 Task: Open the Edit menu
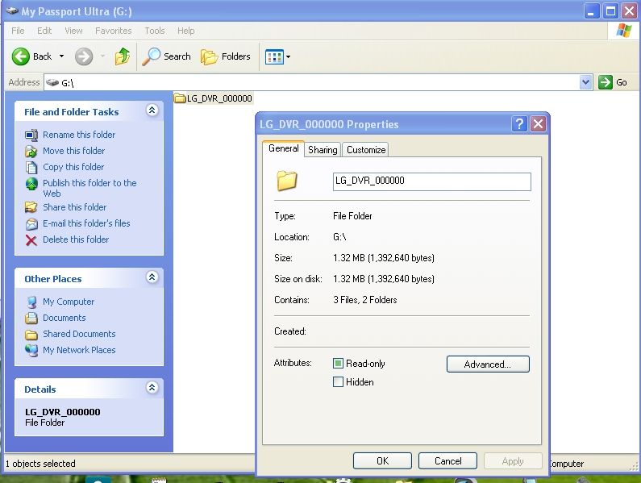[44, 31]
